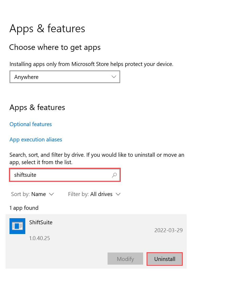
Task: Click the Uninstall button for ShiftSuite
Action: (165, 259)
